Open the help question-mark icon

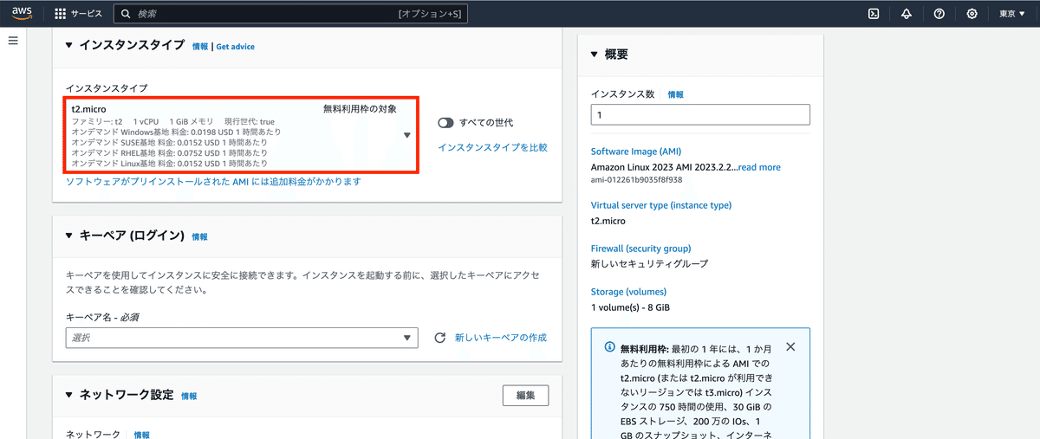click(939, 14)
